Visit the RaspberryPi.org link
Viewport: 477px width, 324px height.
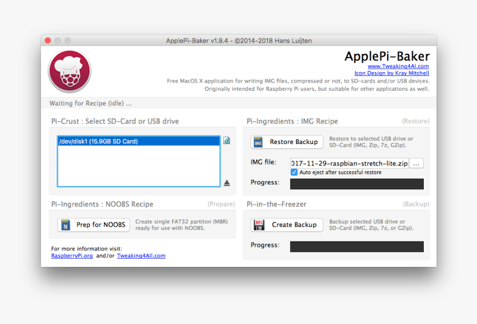(x=72, y=256)
